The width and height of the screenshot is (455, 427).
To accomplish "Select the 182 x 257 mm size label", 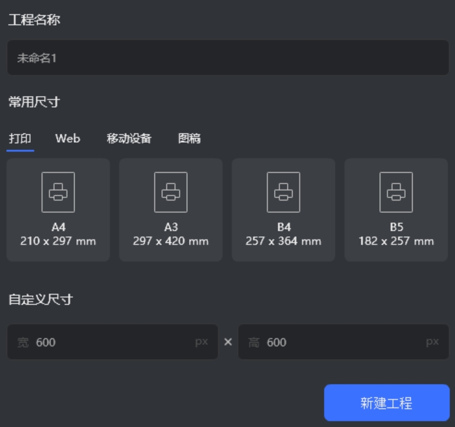I will (396, 241).
